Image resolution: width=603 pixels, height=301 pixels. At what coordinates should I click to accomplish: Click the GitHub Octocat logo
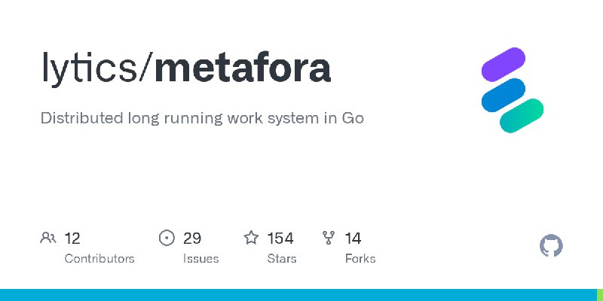pyautogui.click(x=551, y=246)
